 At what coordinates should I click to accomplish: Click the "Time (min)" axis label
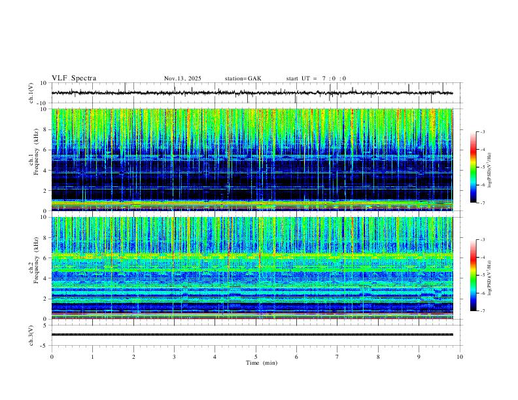(262, 363)
